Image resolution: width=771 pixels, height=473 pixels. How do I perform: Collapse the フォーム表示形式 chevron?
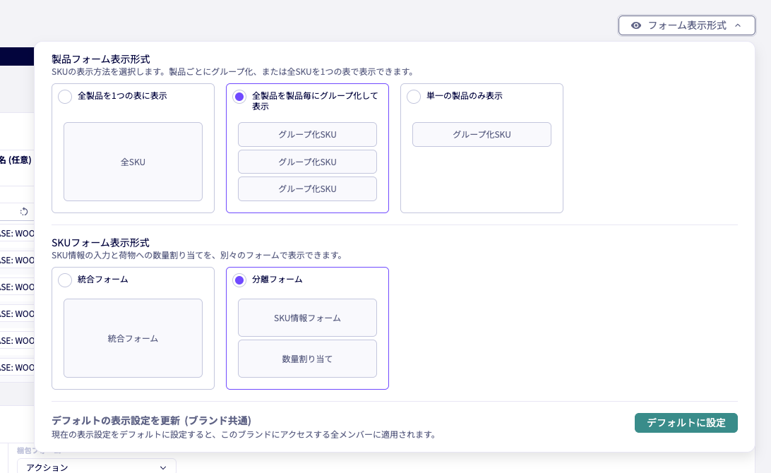[738, 25]
